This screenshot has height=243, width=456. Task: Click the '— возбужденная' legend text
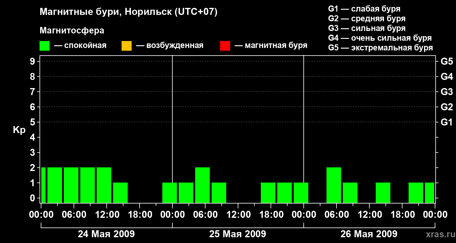coord(170,46)
